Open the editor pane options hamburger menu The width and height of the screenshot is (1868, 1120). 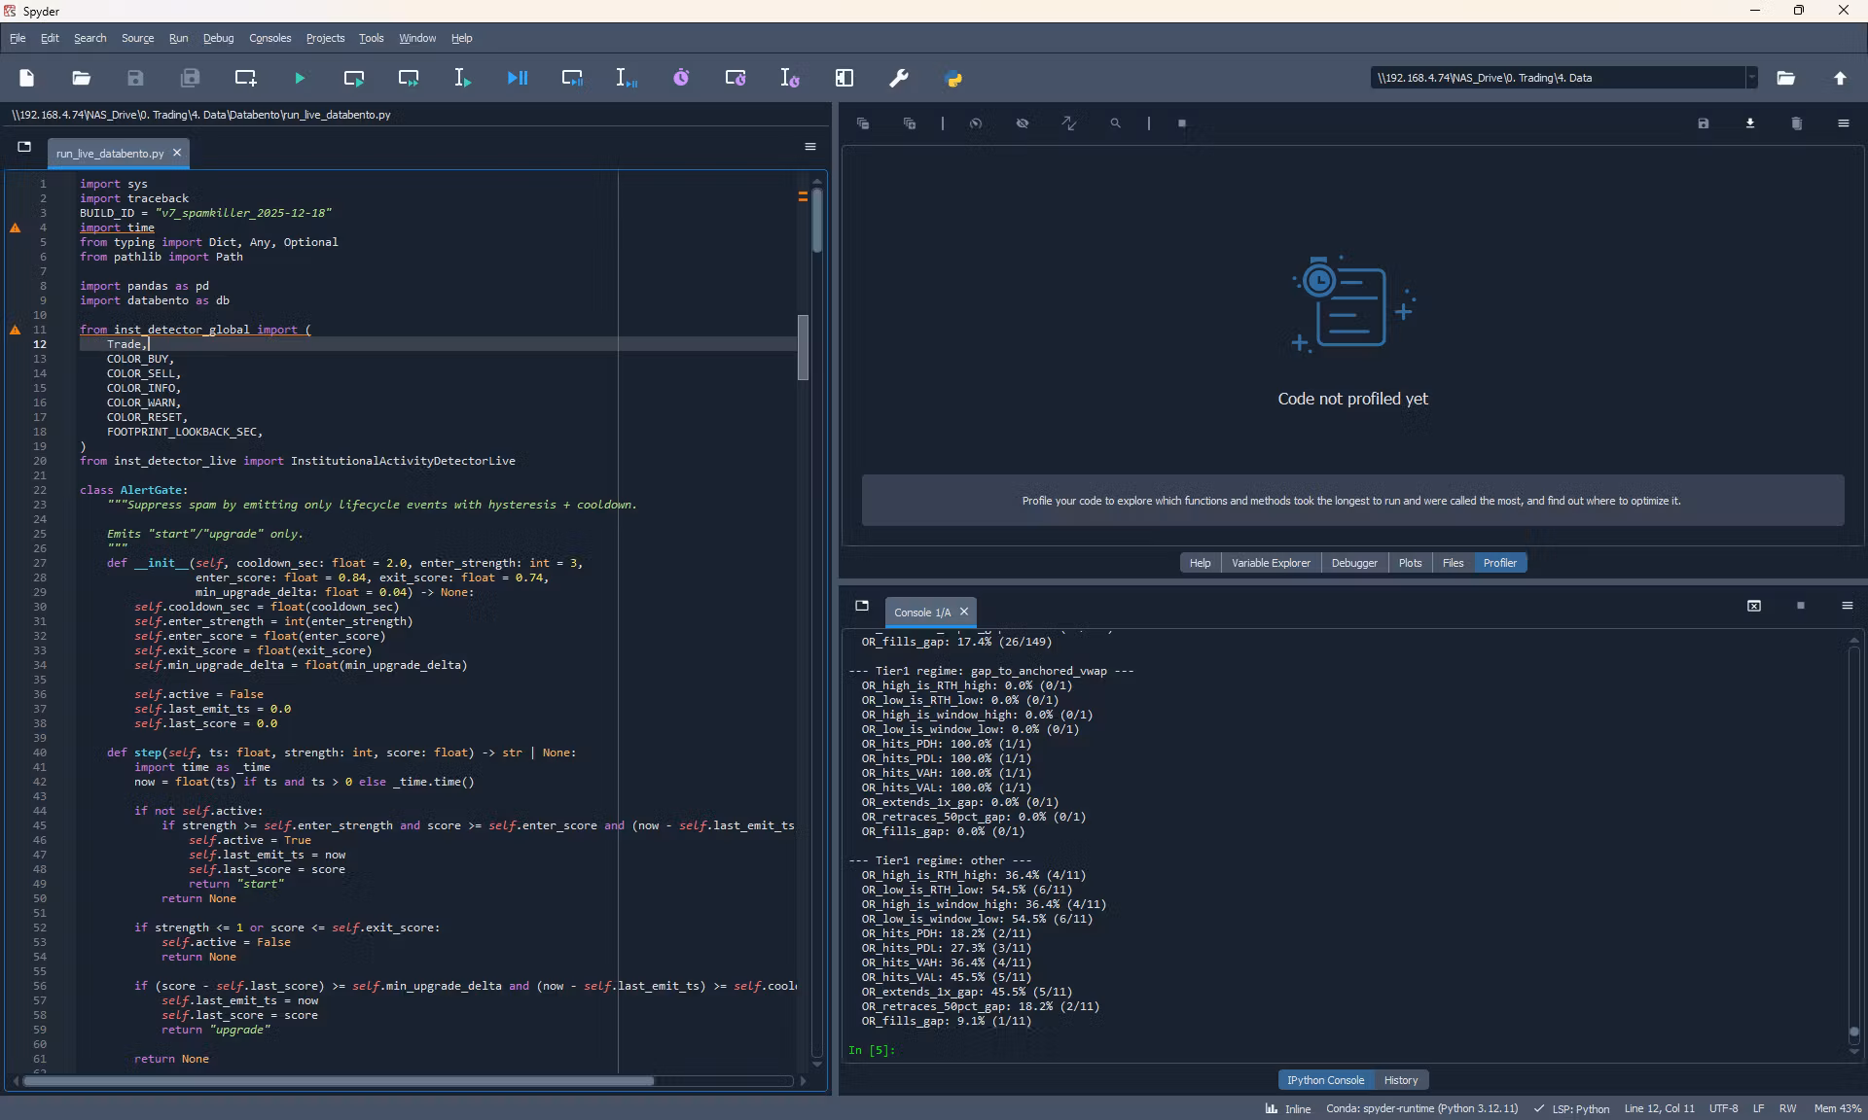[809, 147]
